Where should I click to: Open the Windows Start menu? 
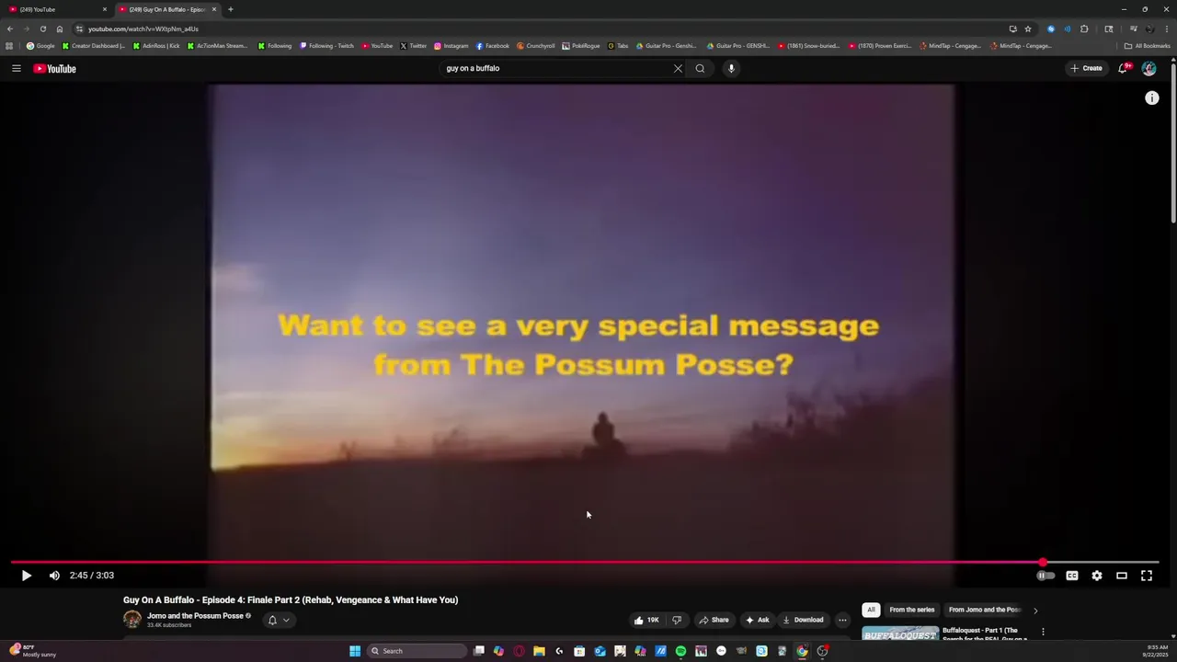[x=355, y=651]
